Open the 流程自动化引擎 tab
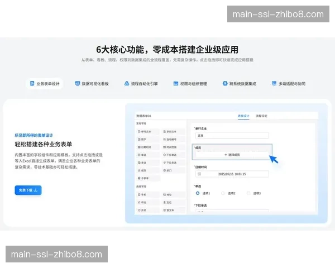The height and width of the screenshot is (268, 335). (x=141, y=84)
